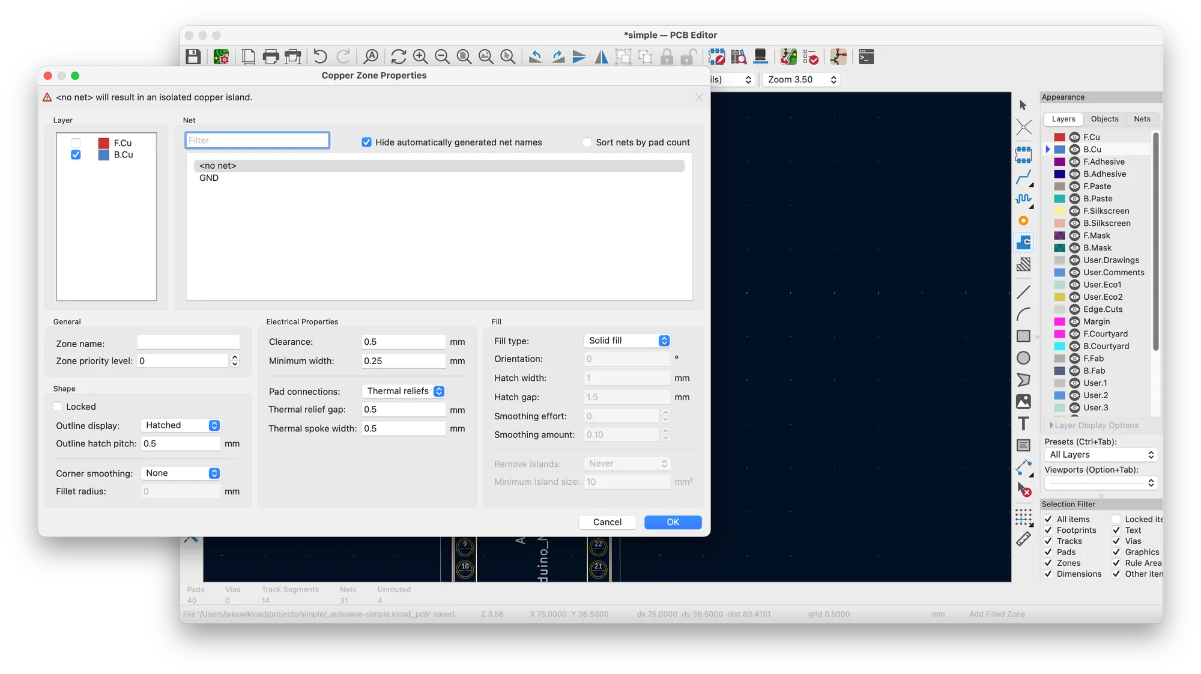Click the Margin magenta color swatch
This screenshot has height=674, width=1201.
coord(1059,321)
